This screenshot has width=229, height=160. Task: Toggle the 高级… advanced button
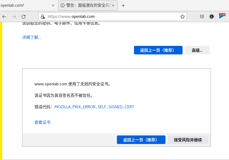197,50
